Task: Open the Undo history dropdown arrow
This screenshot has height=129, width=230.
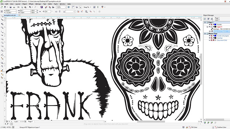Action: (x=32, y=7)
